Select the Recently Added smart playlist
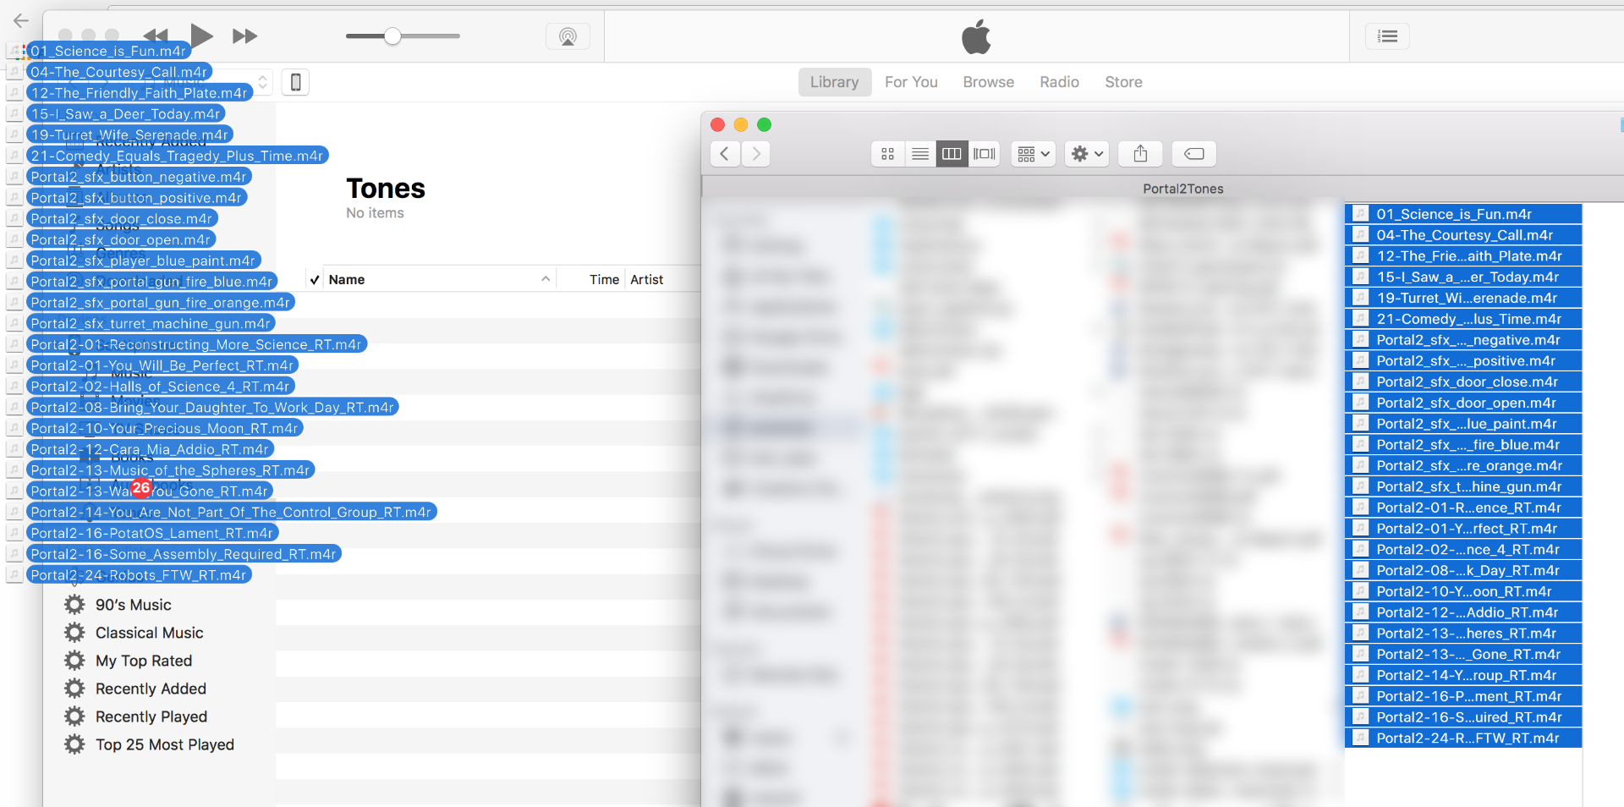Image resolution: width=1624 pixels, height=807 pixels. [149, 689]
